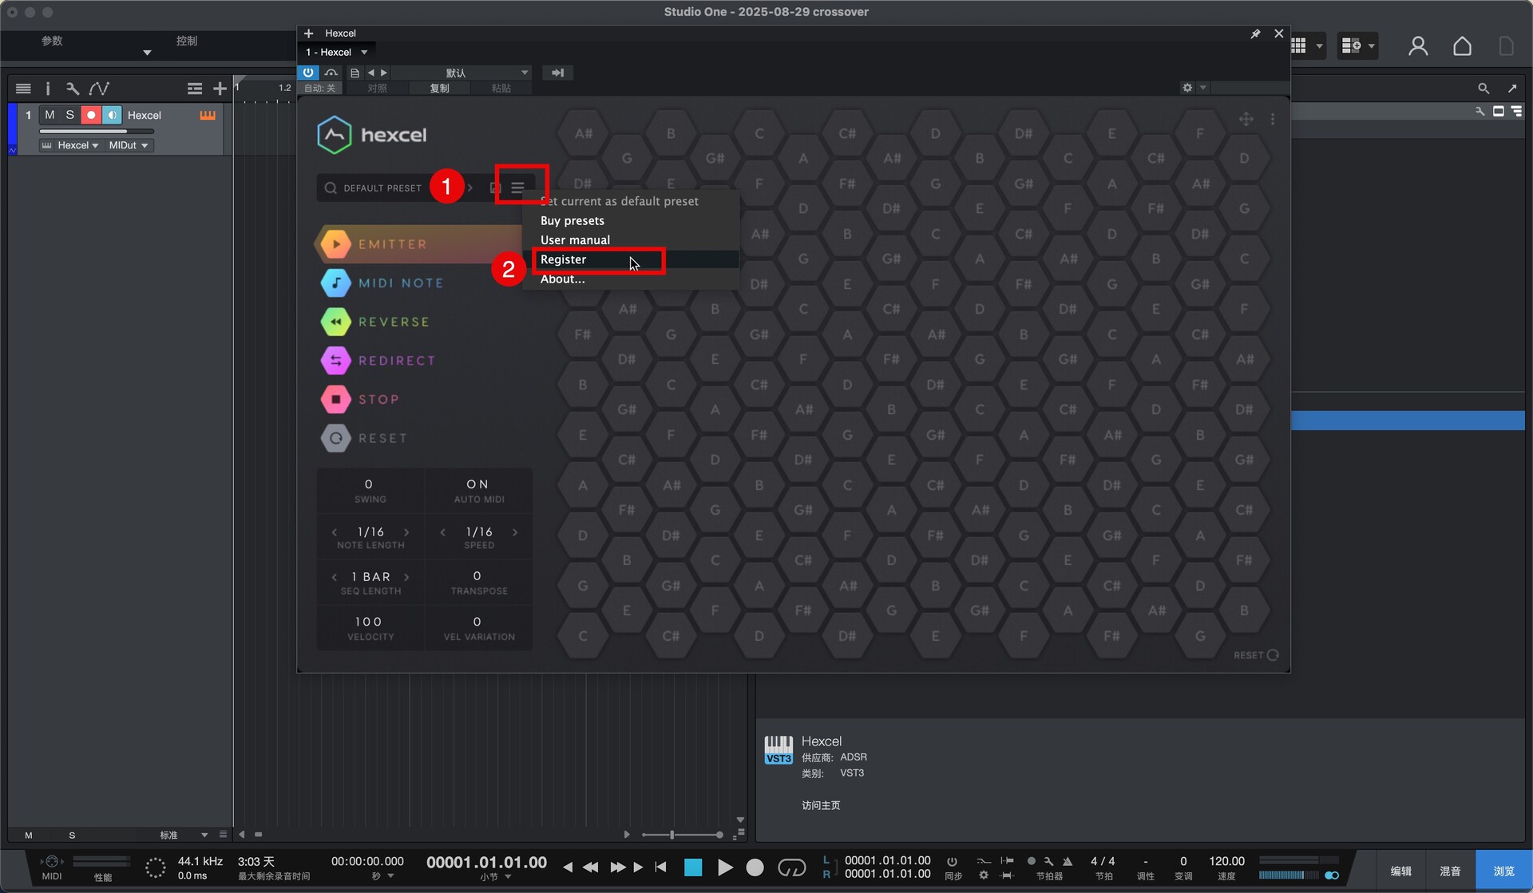Choose Set current as default preset

(x=620, y=202)
